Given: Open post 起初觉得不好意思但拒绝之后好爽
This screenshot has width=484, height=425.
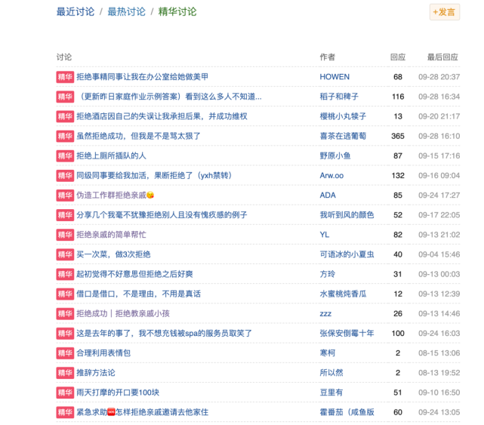Looking at the screenshot, I should tap(134, 274).
